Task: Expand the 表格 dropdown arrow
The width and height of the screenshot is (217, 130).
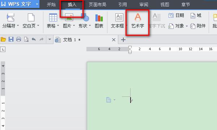Action: (x=58, y=26)
